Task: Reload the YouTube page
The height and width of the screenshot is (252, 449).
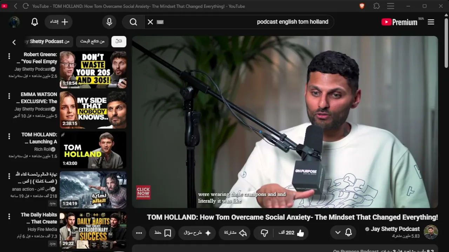Action: 26,6
